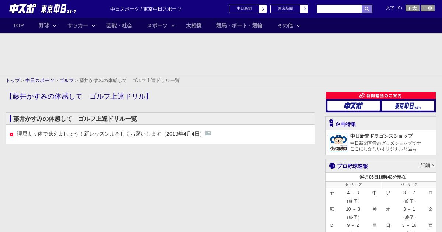Expand the 野球 dropdown chevron

tap(55, 25)
